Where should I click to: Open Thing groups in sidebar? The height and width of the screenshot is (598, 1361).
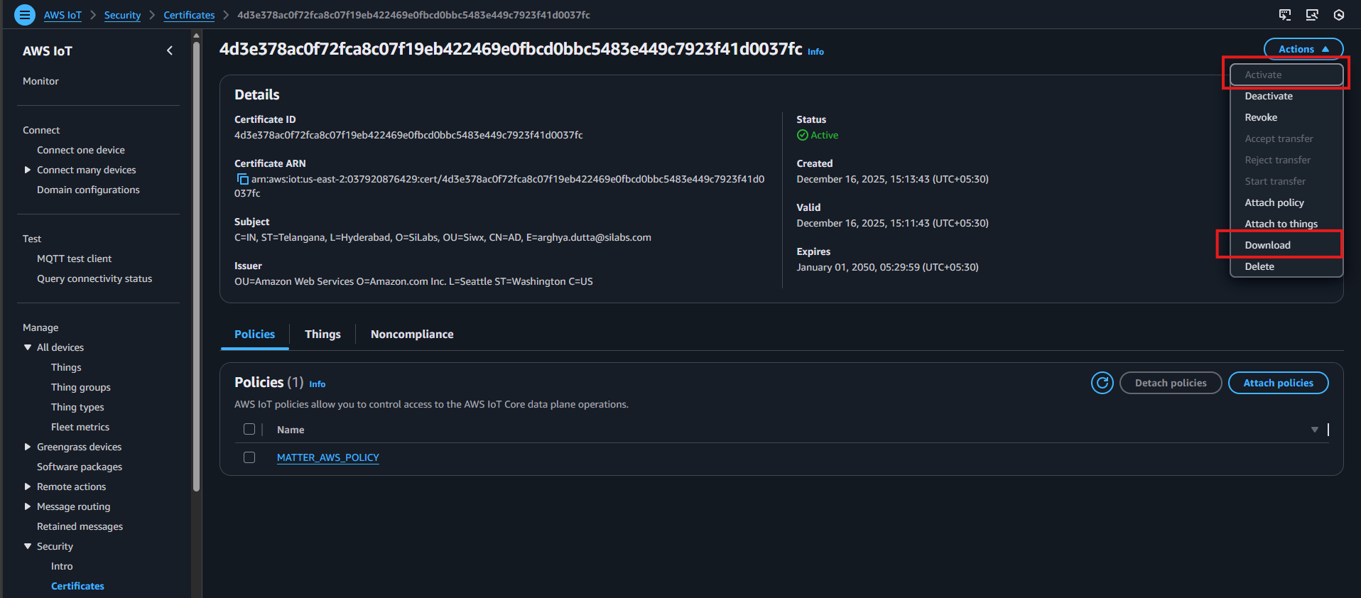tap(81, 387)
